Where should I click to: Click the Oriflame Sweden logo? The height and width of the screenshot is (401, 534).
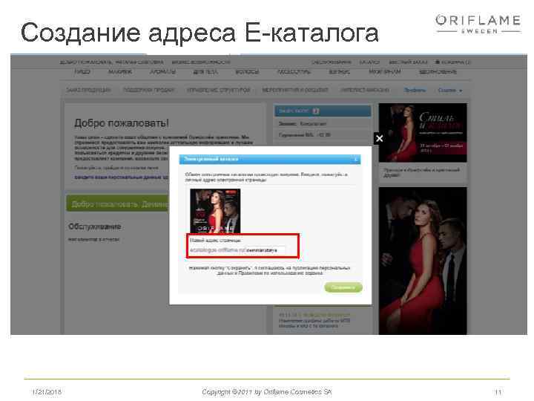click(x=478, y=24)
